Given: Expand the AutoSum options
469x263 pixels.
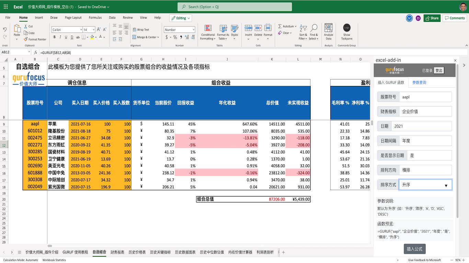Looking at the screenshot, I should click(x=296, y=26).
